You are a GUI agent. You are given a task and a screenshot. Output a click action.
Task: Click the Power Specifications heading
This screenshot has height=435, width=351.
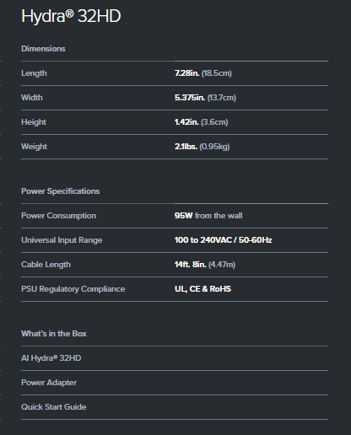(x=61, y=191)
